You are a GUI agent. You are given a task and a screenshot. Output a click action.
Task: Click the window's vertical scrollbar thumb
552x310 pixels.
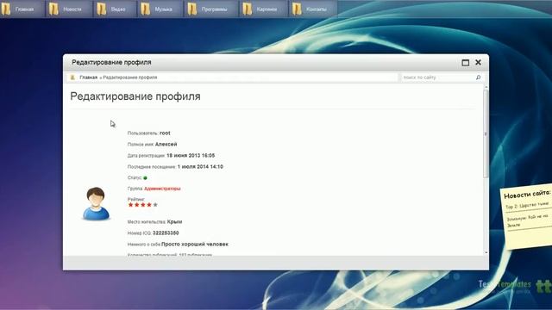(486, 133)
